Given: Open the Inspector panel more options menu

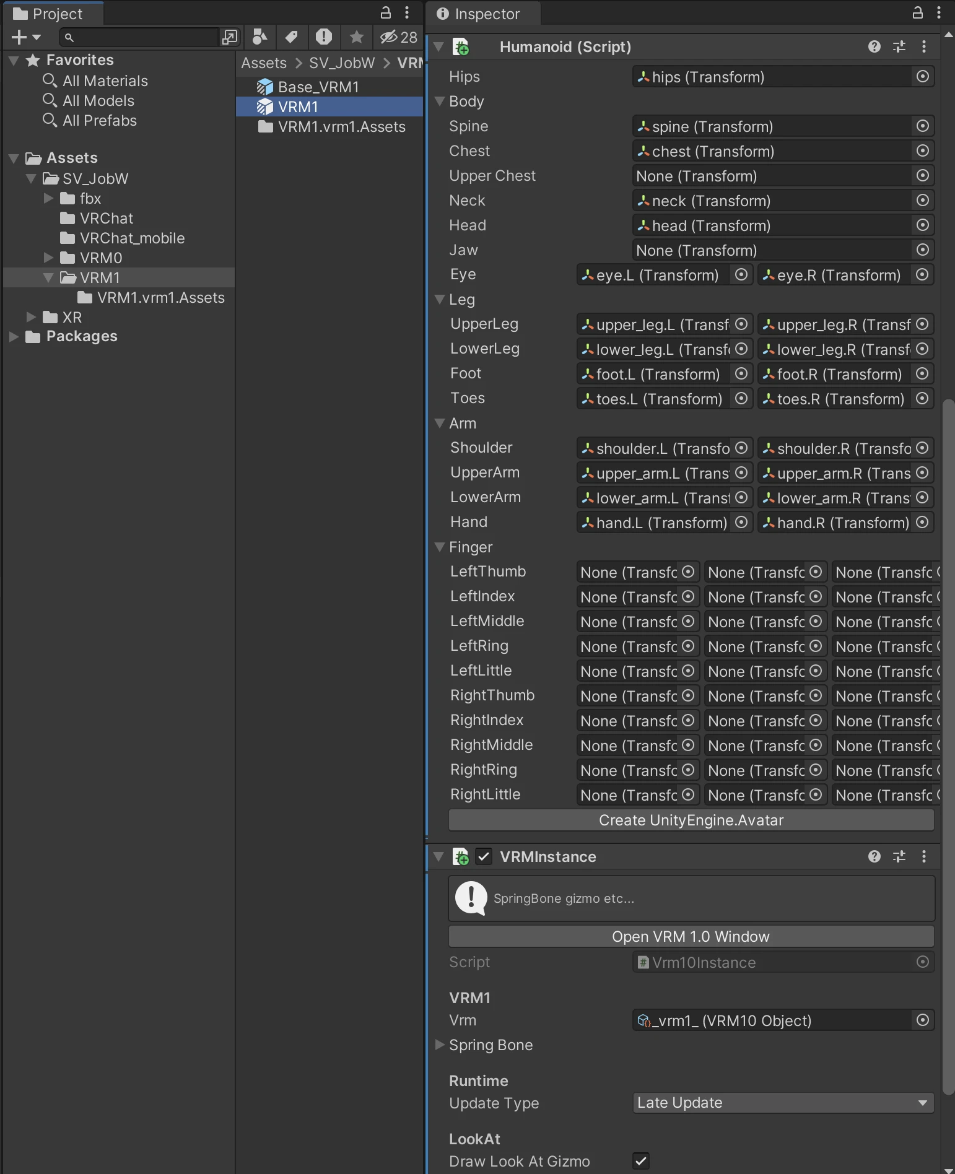Looking at the screenshot, I should tap(939, 12).
